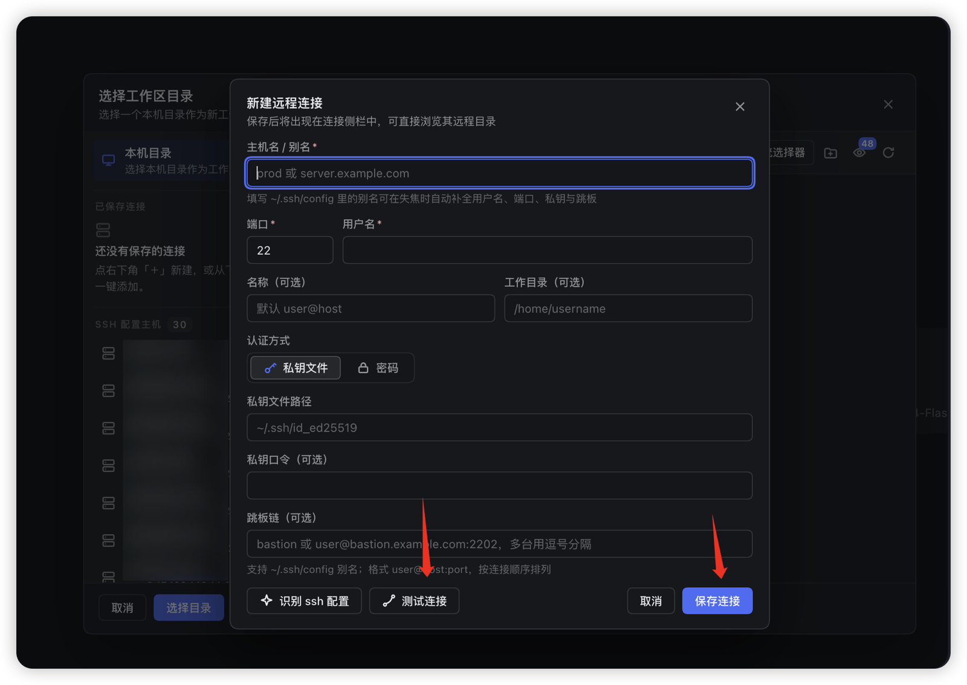The height and width of the screenshot is (685, 967).
Task: Click 选择目录 in the workspace directory window
Action: [189, 608]
